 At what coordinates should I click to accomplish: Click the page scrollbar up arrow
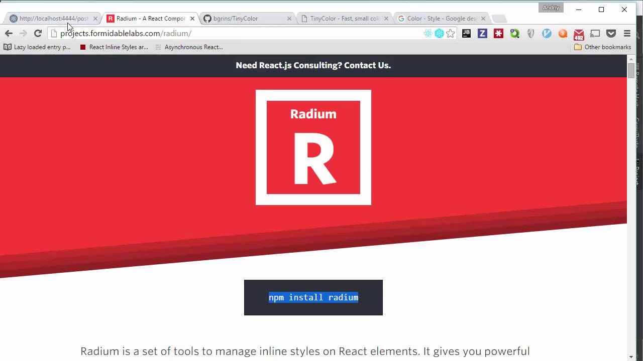(x=631, y=59)
